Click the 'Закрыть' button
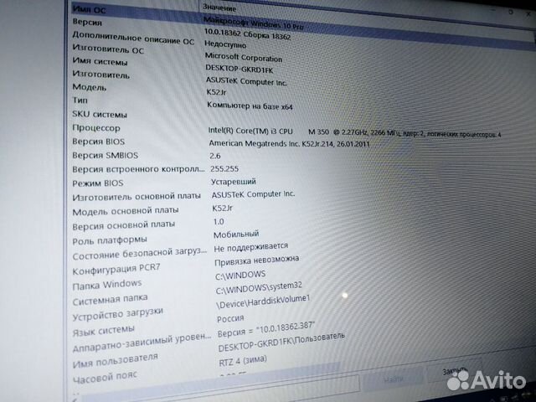This screenshot has height=402, width=536. click(x=455, y=370)
